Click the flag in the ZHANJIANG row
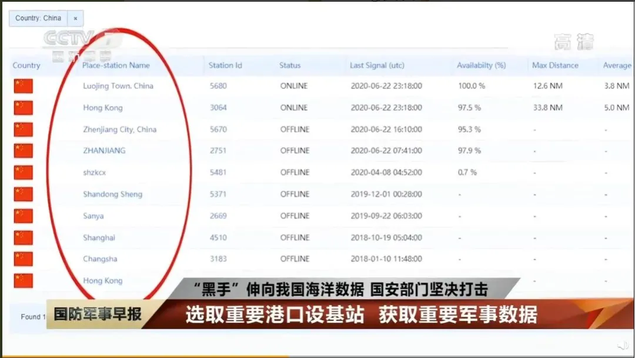Viewport: 635px width, 358px height. pyautogui.click(x=24, y=151)
